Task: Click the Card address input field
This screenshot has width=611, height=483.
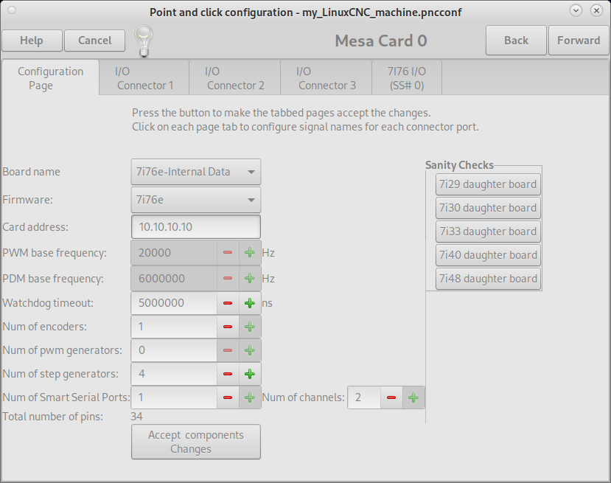Action: click(x=196, y=227)
